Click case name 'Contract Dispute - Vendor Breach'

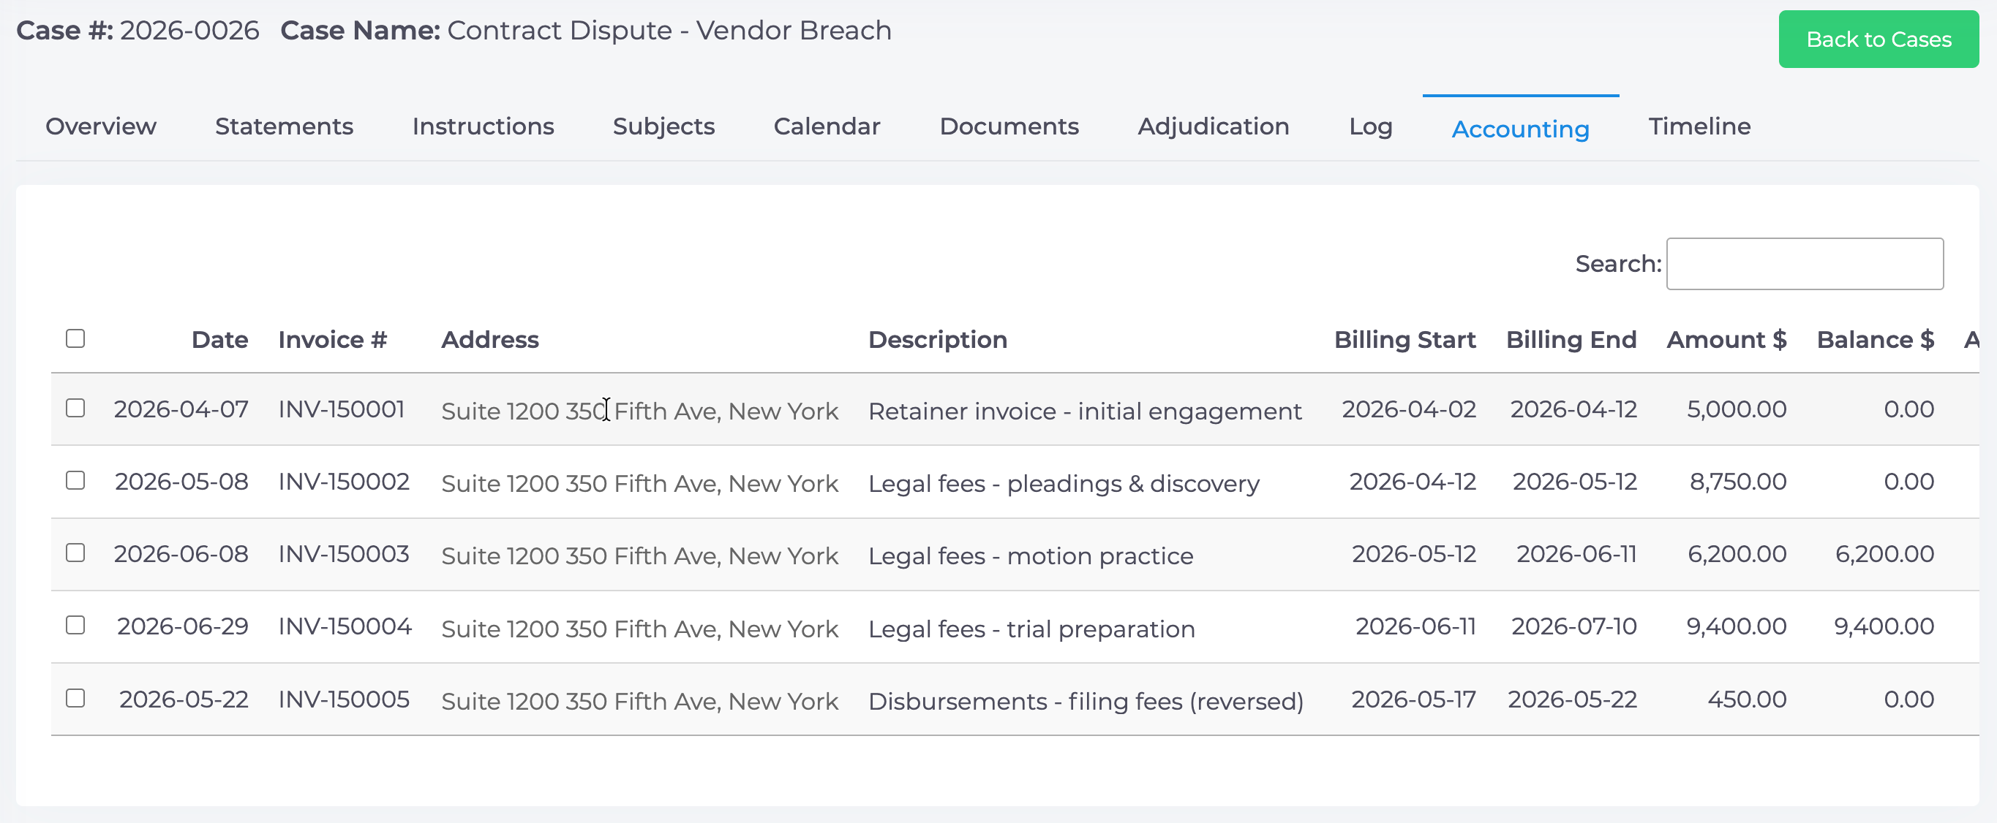click(669, 30)
